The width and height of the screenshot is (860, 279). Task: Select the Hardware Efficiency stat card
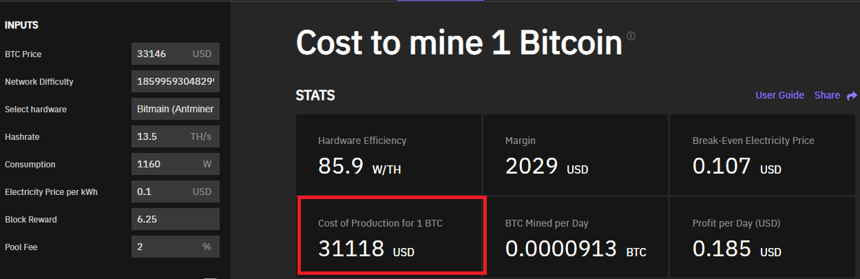[389, 154]
